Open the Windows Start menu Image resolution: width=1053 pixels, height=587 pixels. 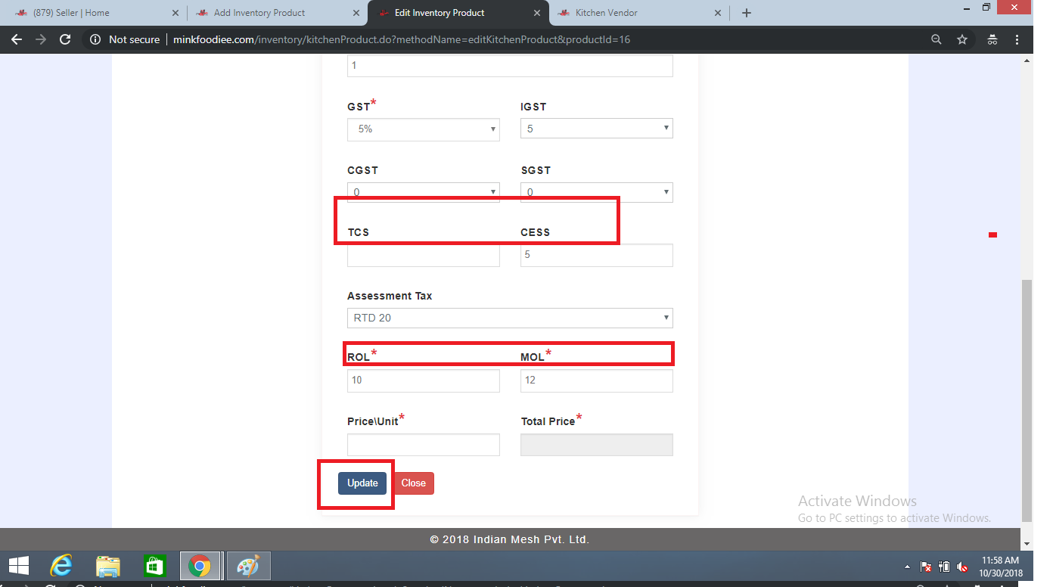(18, 566)
